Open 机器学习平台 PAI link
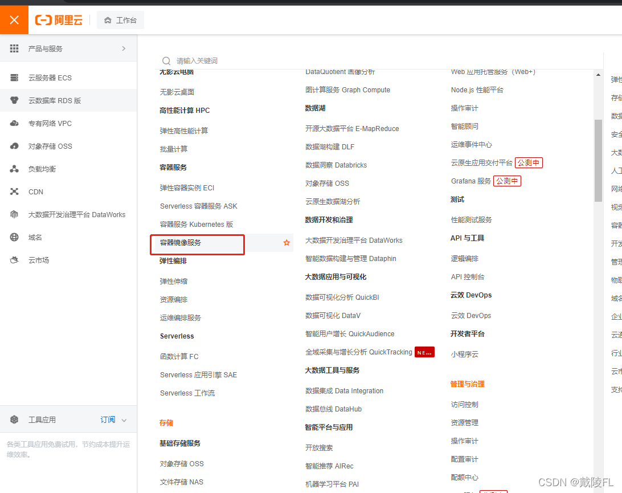 (332, 484)
